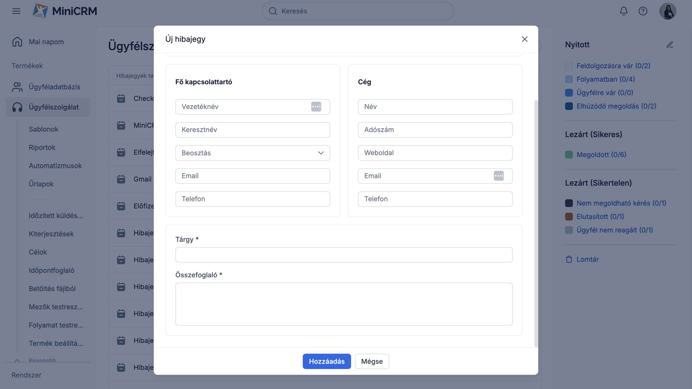Toggle the Folyamatban status checkbox
Viewport: 692px width, 389px height.
click(x=569, y=79)
